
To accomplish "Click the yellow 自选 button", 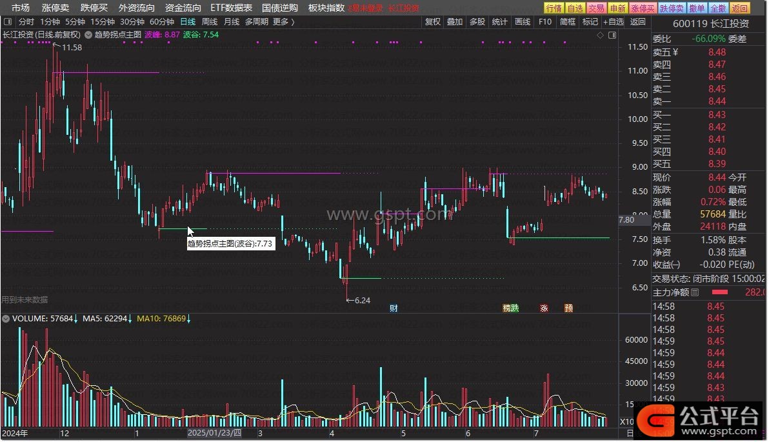I will click(575, 8).
